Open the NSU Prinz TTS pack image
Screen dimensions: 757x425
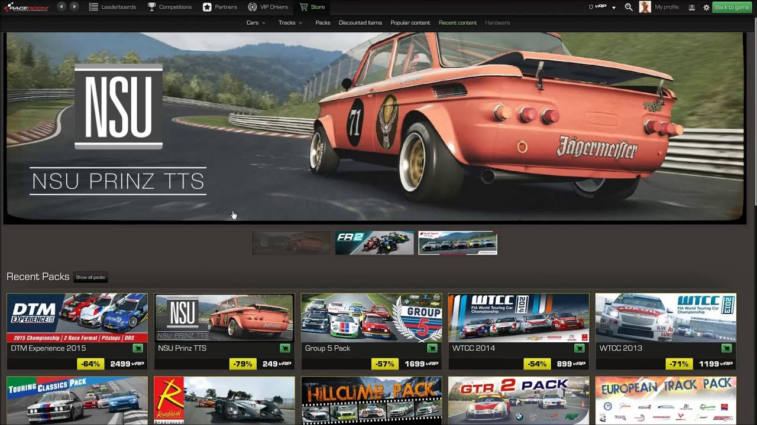point(224,318)
